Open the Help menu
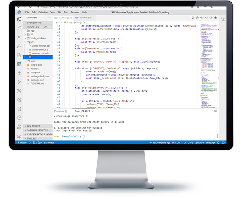Screen dimensions: 242x197 (x=84, y=12)
